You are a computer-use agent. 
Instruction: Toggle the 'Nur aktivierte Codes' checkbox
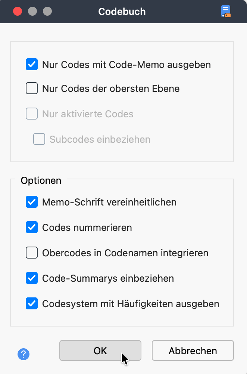32,114
